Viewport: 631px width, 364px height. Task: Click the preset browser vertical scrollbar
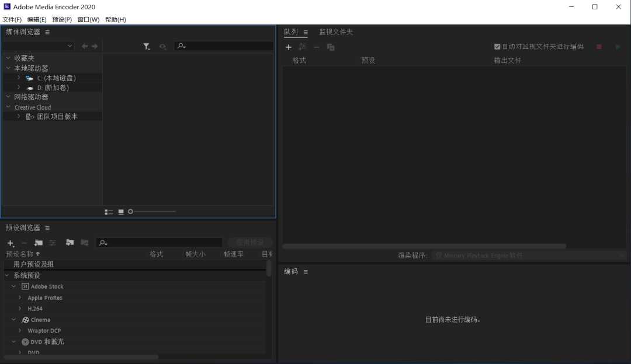(269, 268)
